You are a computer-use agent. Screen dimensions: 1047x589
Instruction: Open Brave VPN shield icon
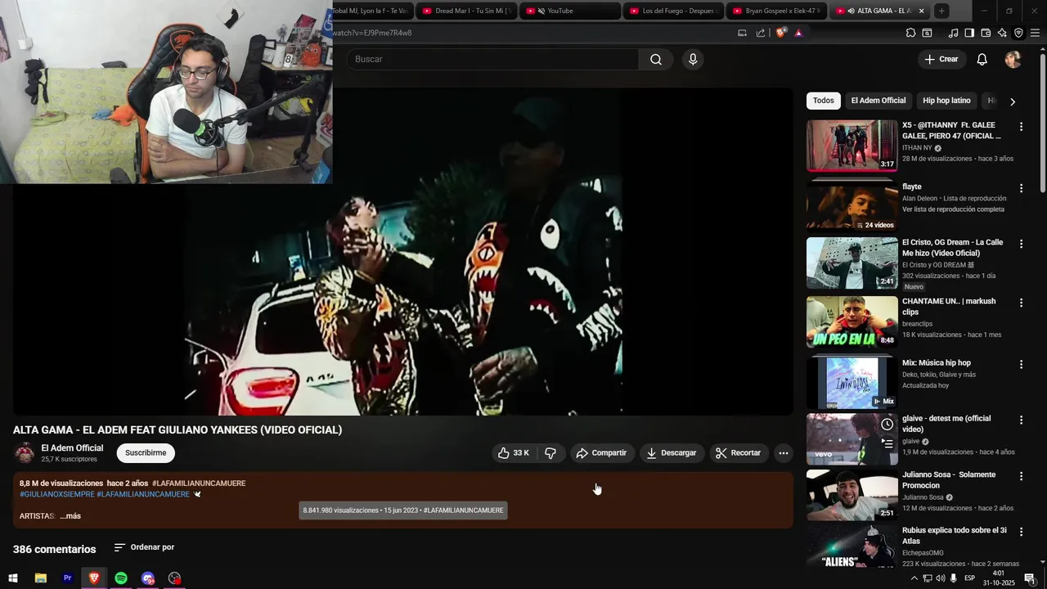(x=1018, y=33)
